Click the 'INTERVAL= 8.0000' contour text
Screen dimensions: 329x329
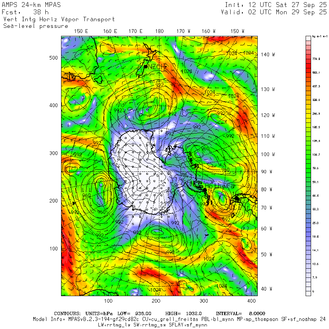click(241, 314)
